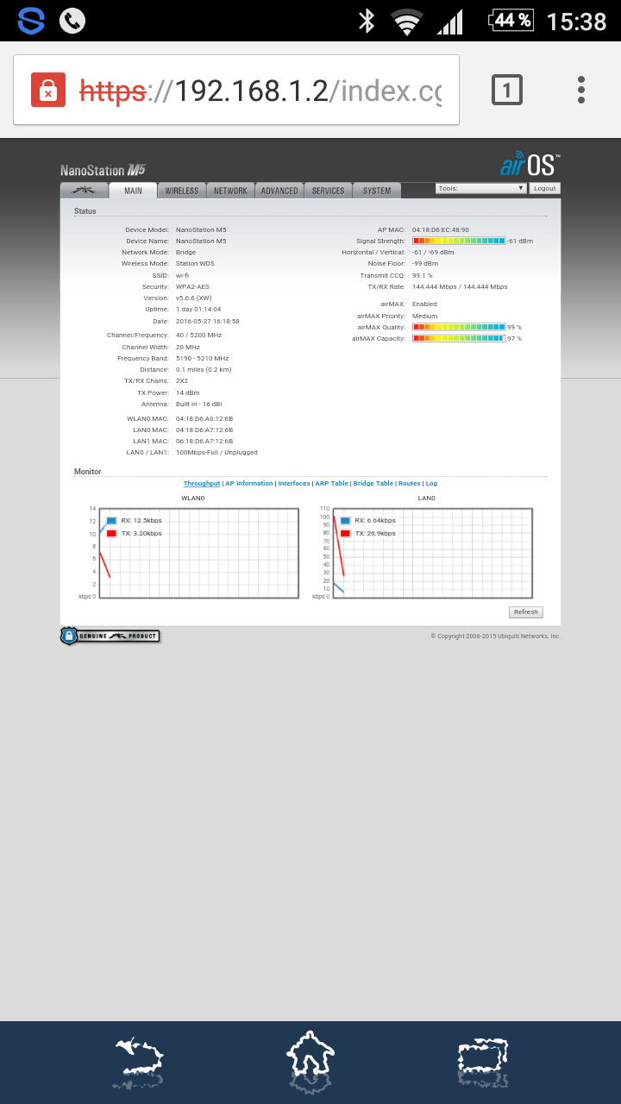Screen dimensions: 621x1104
Task: Select the TX/RX rate 144.444 Mbps value
Action: click(460, 286)
